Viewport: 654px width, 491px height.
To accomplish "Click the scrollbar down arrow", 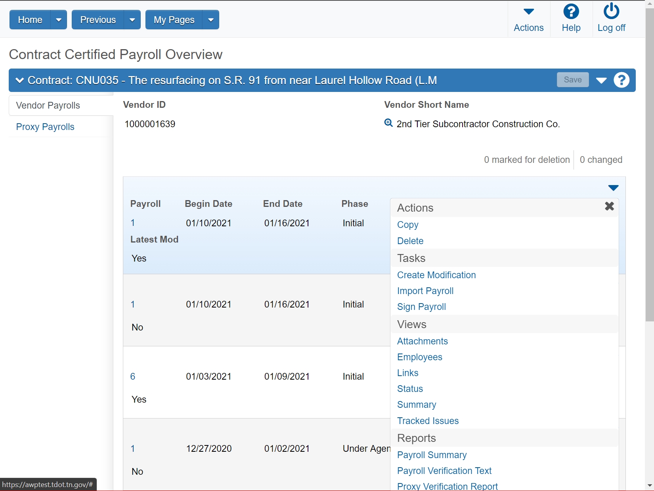I will point(649,485).
